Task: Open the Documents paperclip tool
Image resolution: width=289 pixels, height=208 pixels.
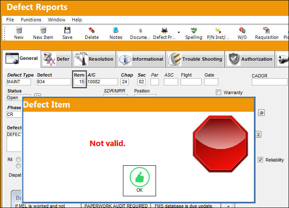Action: 140,33
